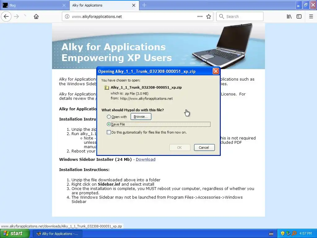
Task: Select the Open with radio option
Action: coord(109,117)
